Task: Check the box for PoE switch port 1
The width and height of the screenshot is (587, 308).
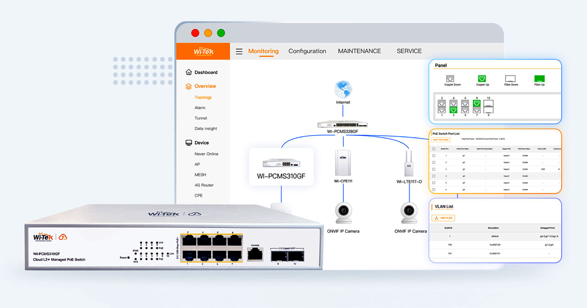Action: pos(434,156)
